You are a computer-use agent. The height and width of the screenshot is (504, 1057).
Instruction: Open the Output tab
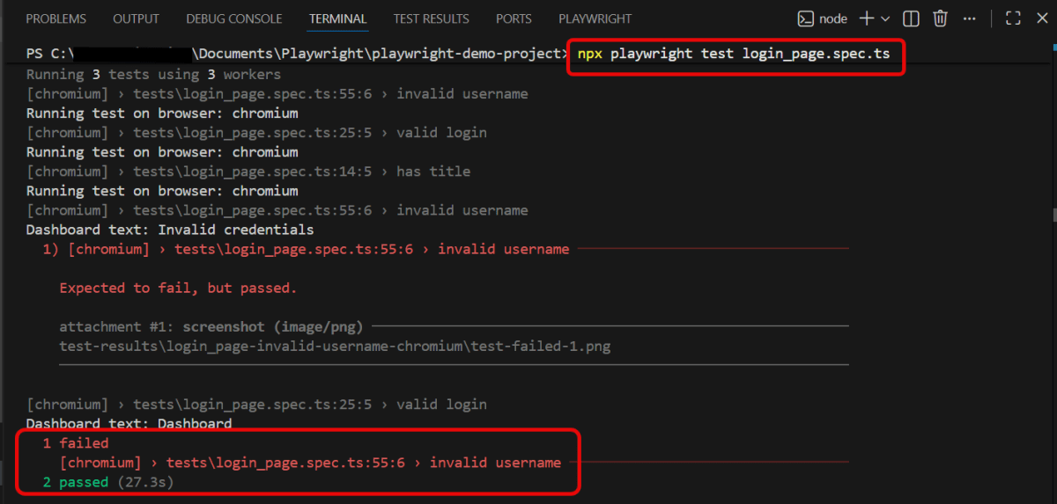tap(137, 18)
